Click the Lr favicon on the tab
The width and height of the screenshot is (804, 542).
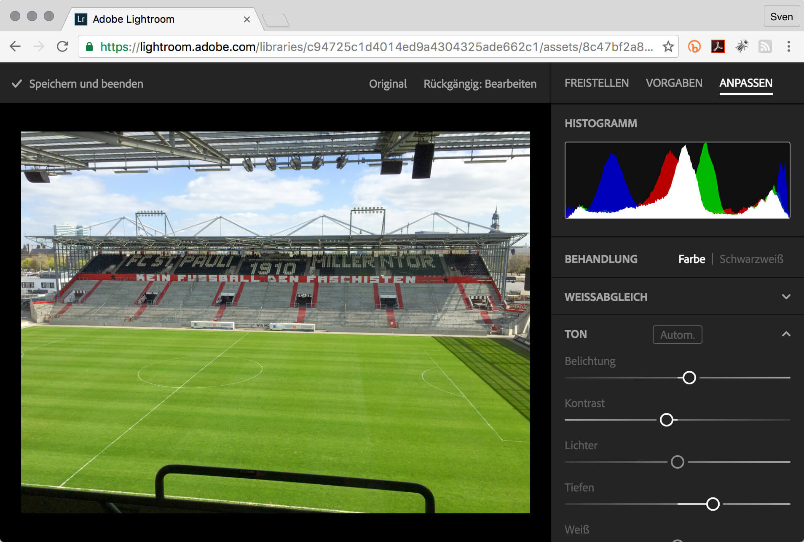81,19
